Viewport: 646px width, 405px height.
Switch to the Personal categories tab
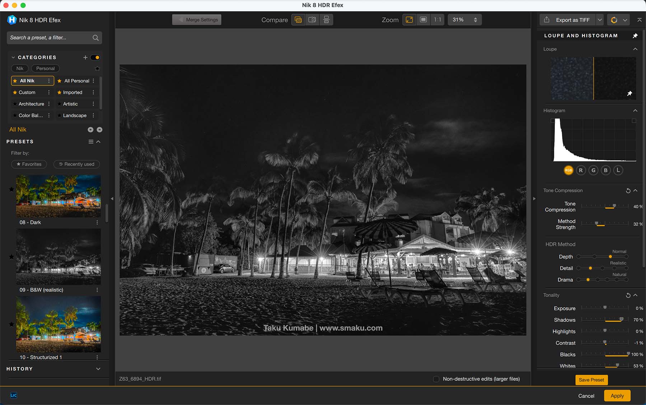click(45, 69)
